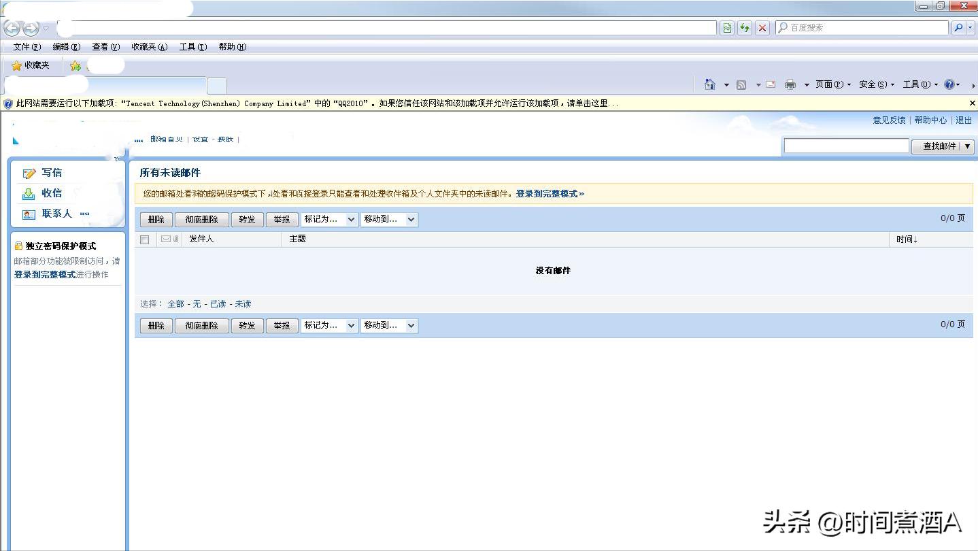Open the 联系人 contacts icon
The height and width of the screenshot is (551, 978).
(30, 214)
